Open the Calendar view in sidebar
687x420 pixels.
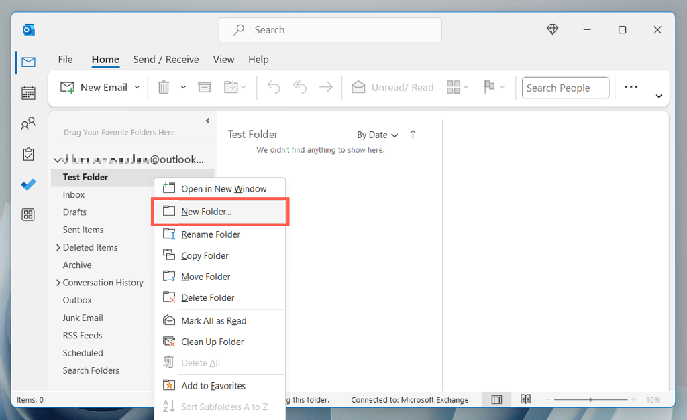28,93
